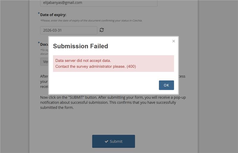The height and width of the screenshot is (153, 238).
Task: Click the reset icon beside the expiry date
Action: coord(101,30)
